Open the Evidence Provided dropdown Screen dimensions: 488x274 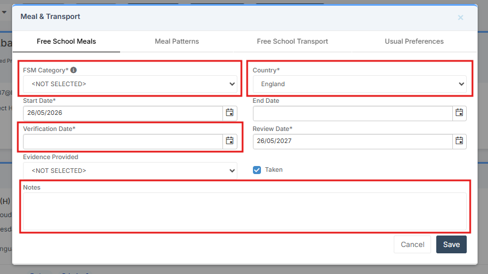(130, 171)
